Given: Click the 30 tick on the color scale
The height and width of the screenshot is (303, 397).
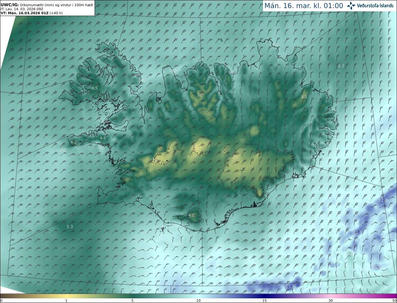Looking at the screenshot, I should [x=331, y=301].
